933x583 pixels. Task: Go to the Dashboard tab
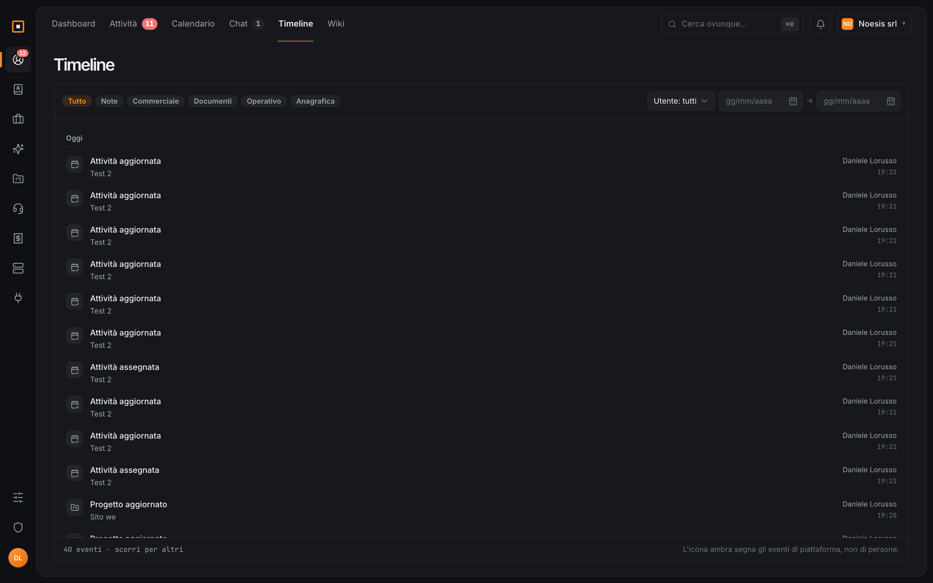pos(73,24)
